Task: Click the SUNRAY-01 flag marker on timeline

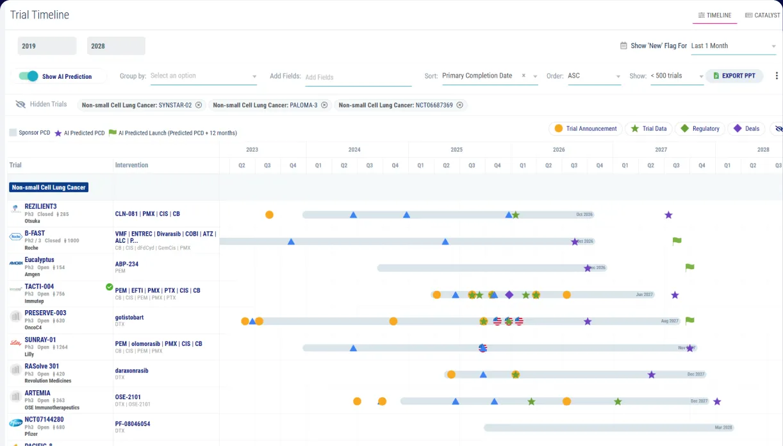Action: (x=482, y=348)
